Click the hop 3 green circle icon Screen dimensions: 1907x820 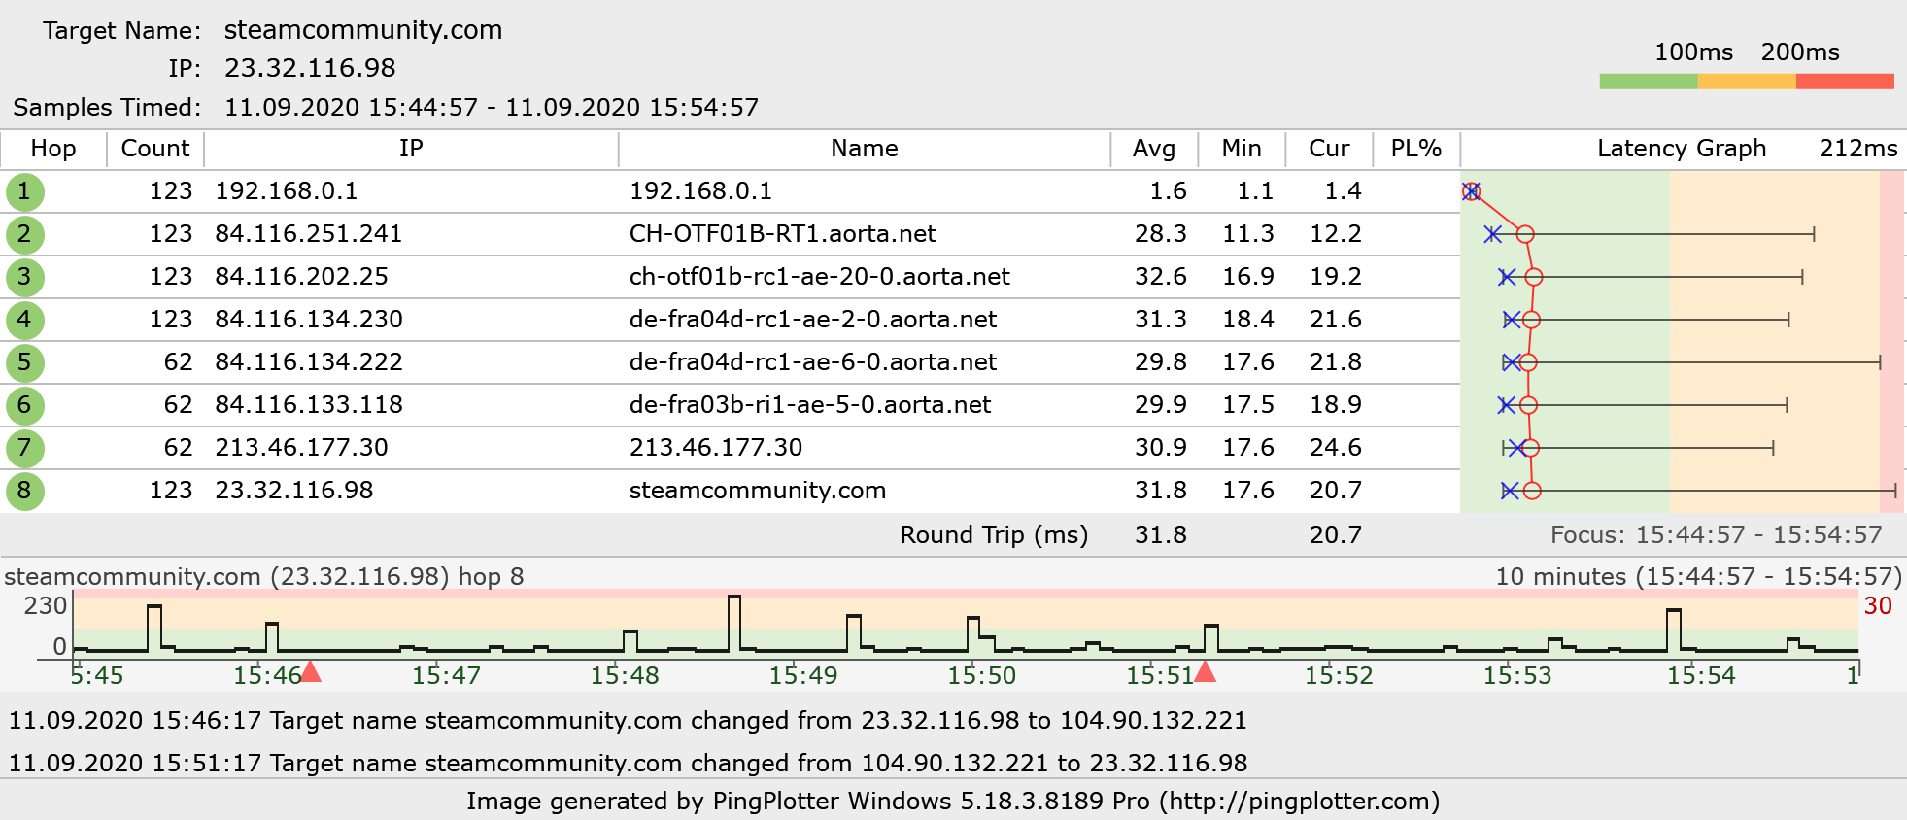pyautogui.click(x=24, y=277)
